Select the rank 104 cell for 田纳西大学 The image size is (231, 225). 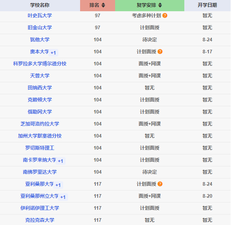coord(97,88)
